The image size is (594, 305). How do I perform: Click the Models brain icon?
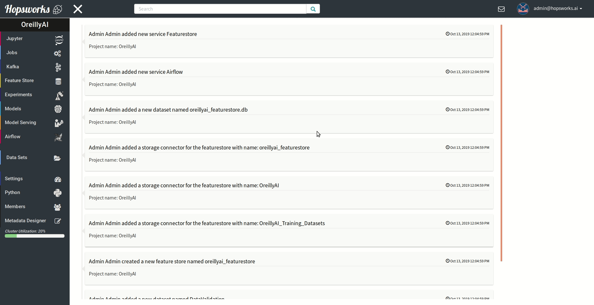[58, 109]
